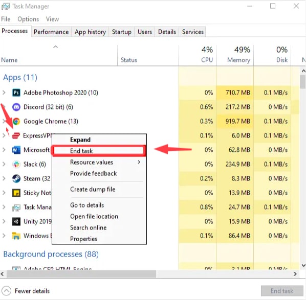Image resolution: width=306 pixels, height=300 pixels.
Task: Switch to the Services tab
Action: click(193, 32)
